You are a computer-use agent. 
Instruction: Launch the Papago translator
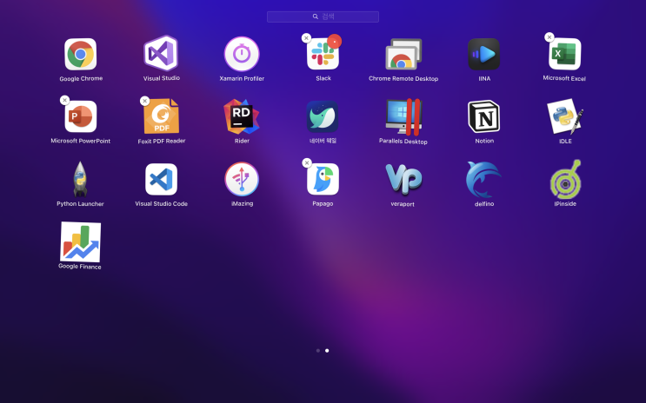click(323, 179)
